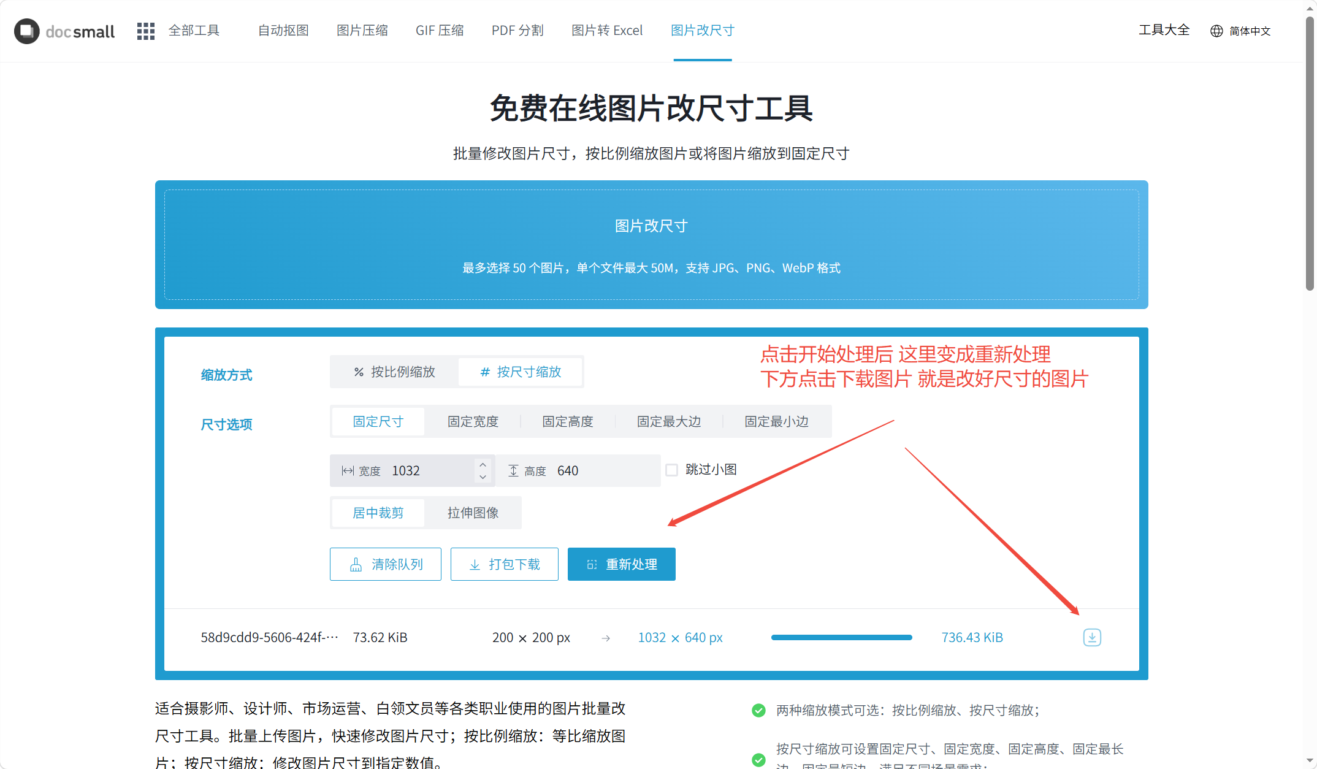
Task: Choose the 固定最大边 size option
Action: (x=669, y=422)
